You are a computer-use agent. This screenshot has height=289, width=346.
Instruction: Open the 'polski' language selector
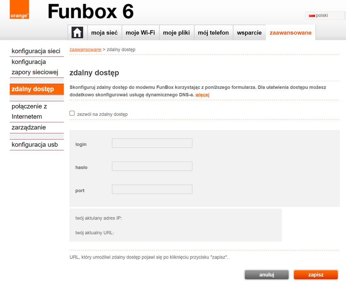[x=322, y=16]
